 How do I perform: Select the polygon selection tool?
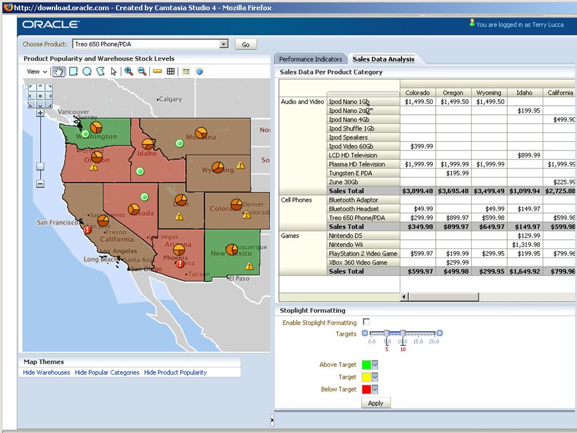100,72
